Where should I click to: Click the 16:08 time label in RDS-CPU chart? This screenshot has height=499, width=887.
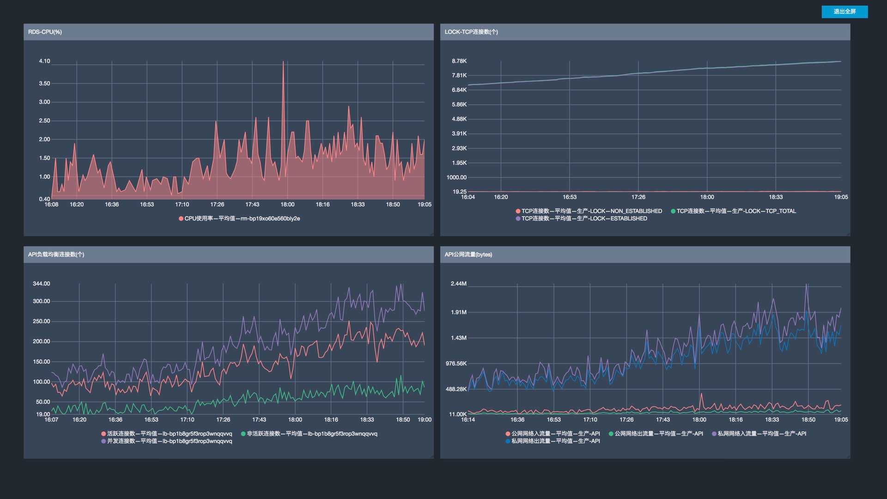pos(51,204)
